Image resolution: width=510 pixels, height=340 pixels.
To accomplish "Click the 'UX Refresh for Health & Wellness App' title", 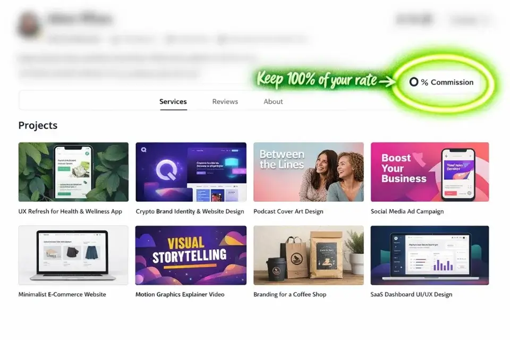I will coord(70,211).
